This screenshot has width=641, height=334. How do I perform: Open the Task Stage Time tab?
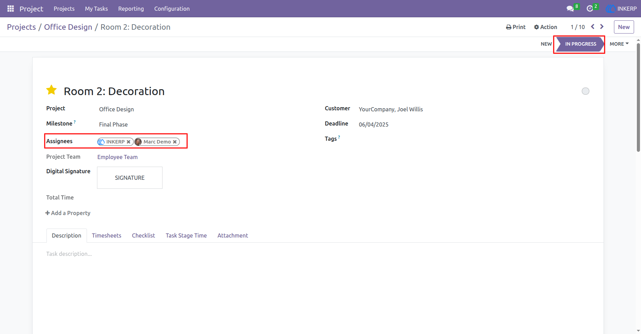pos(186,235)
